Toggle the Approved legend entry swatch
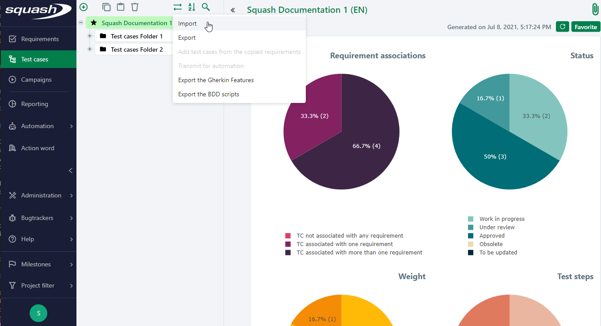Screen dimensions: 601x326 coord(471,236)
